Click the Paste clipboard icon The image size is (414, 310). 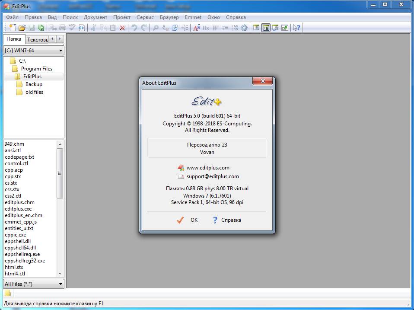point(113,28)
